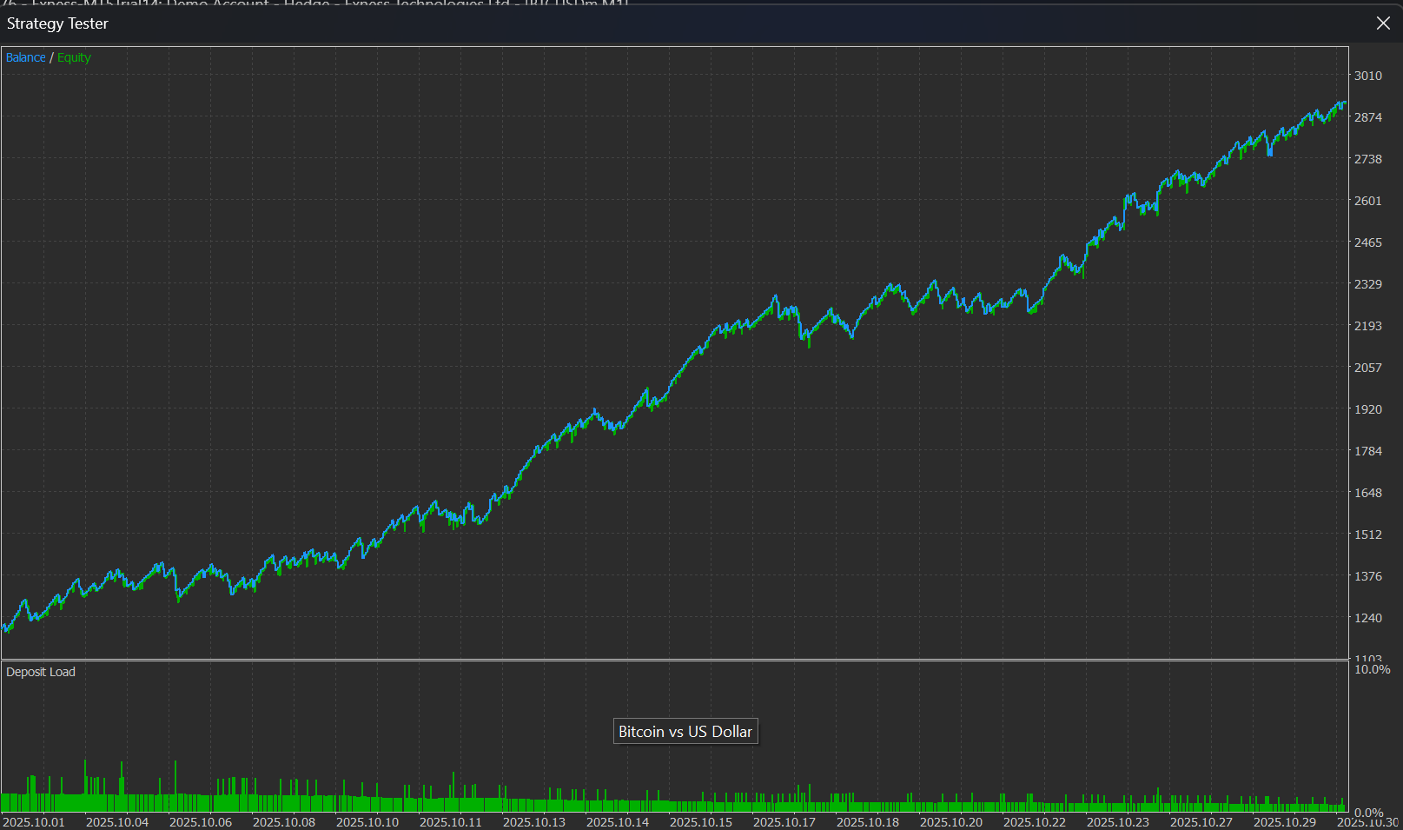Select the 2874 value on the balance axis
The height and width of the screenshot is (830, 1403).
pyautogui.click(x=1368, y=117)
